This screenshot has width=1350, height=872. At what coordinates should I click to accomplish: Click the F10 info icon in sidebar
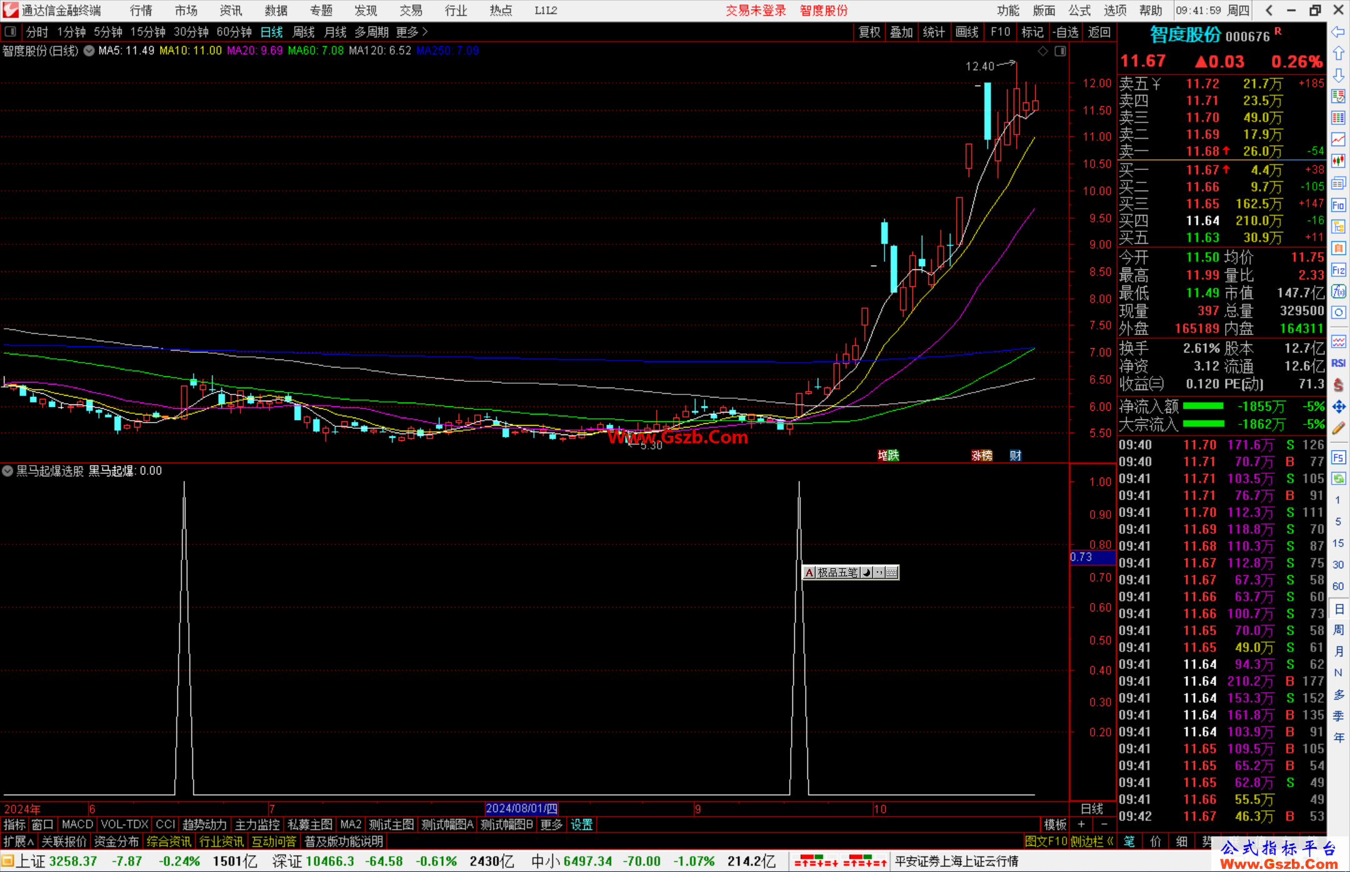(x=1338, y=205)
